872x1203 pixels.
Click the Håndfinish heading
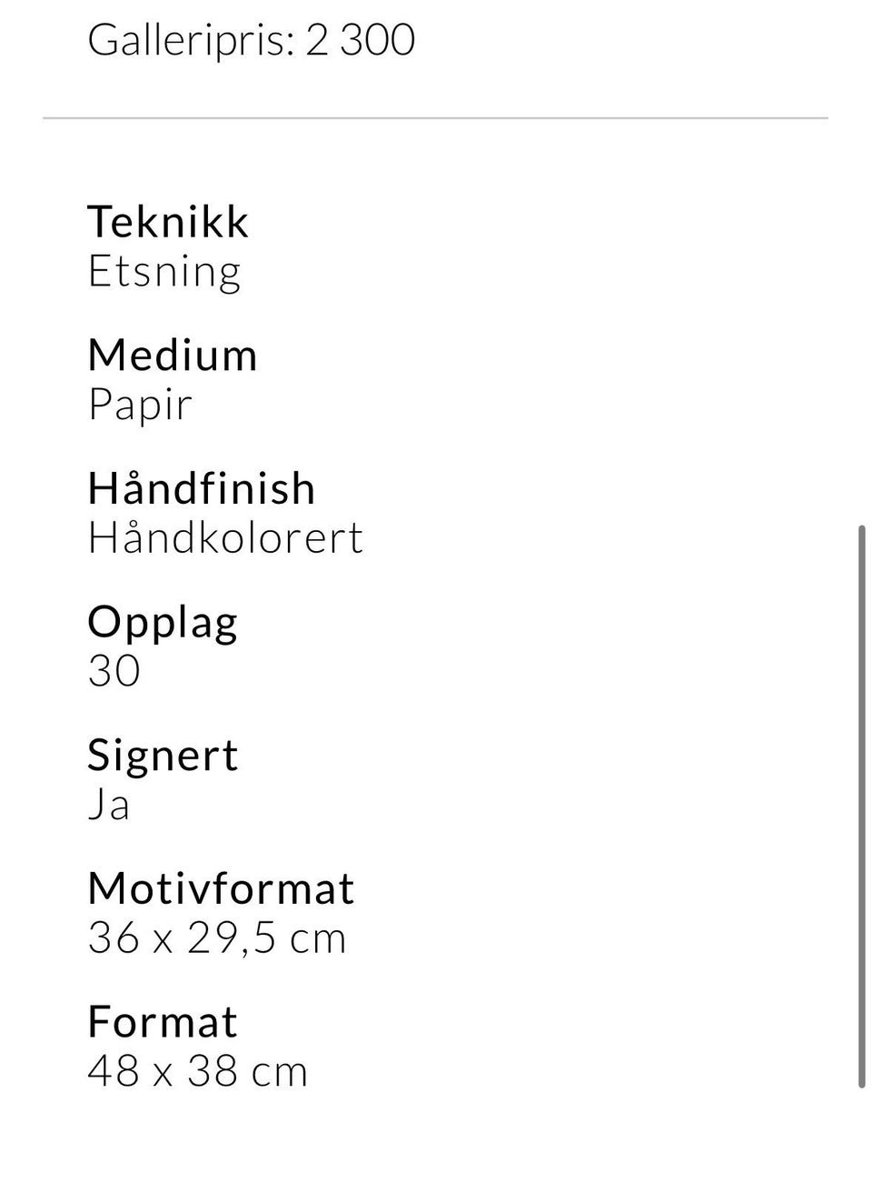201,488
